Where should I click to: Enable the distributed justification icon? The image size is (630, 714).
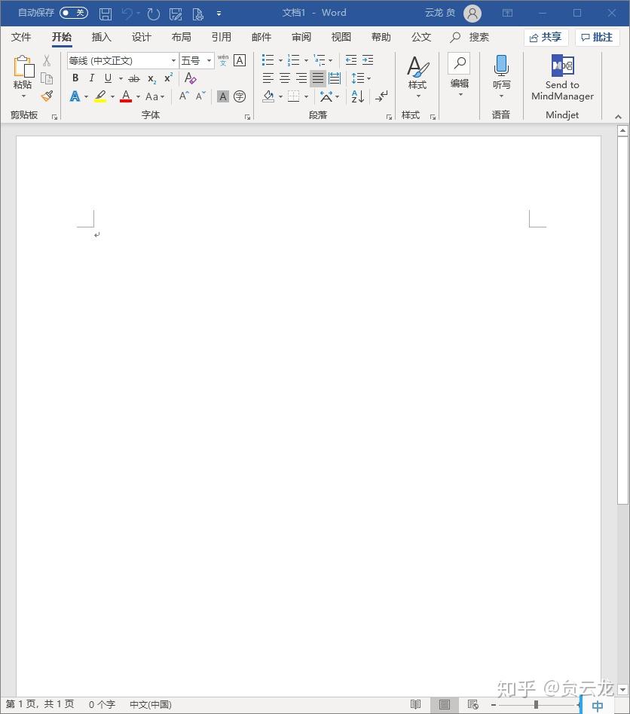coord(335,78)
